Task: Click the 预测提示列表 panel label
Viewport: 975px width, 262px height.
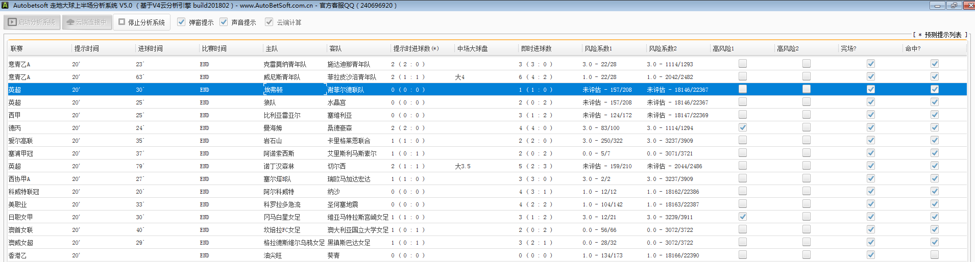Action: pyautogui.click(x=942, y=35)
